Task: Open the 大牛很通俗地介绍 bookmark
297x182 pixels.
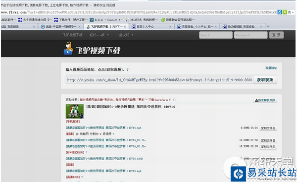Action: click(35, 19)
